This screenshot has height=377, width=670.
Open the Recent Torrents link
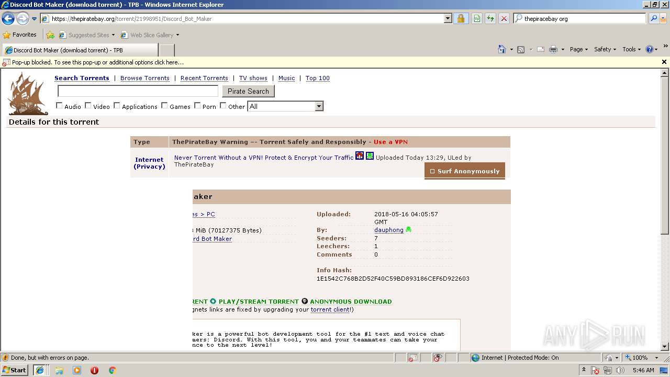coord(204,78)
